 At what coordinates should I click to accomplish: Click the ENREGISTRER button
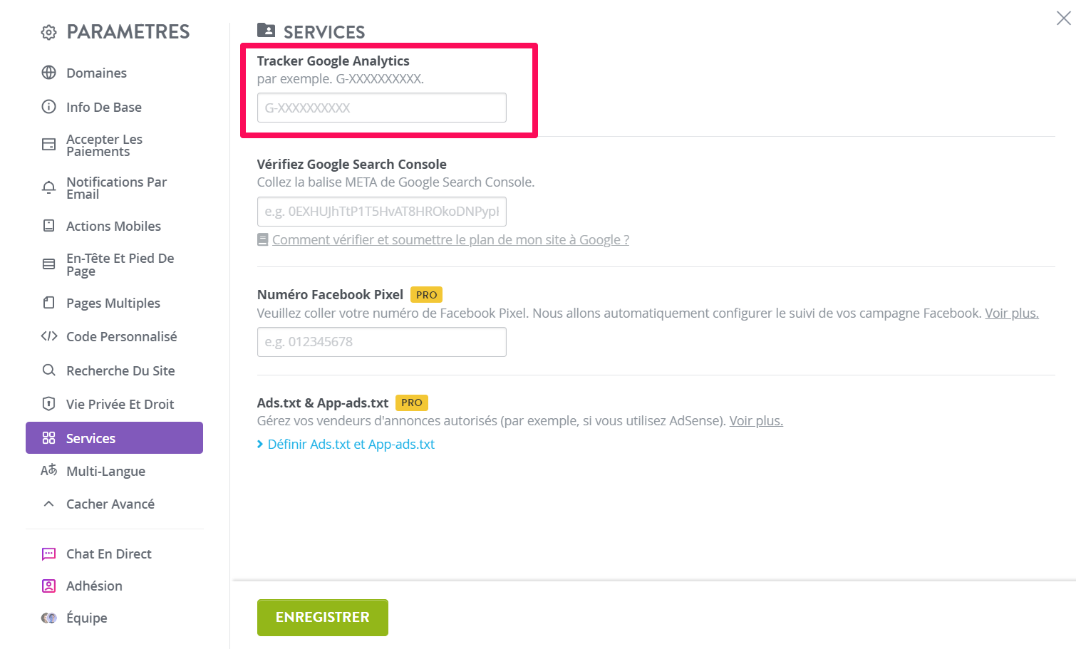[323, 618]
